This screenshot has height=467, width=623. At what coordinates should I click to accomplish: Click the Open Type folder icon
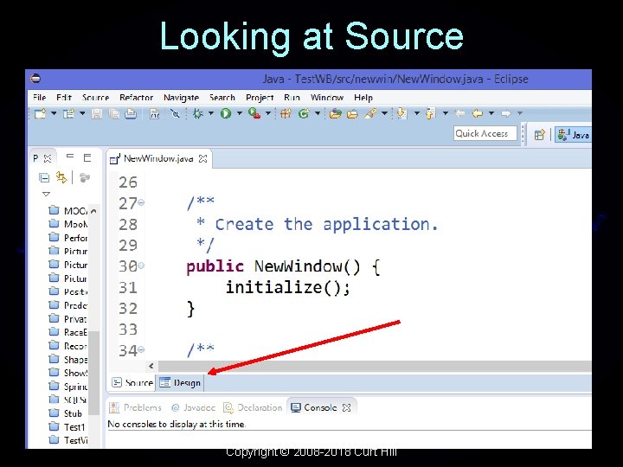[336, 114]
